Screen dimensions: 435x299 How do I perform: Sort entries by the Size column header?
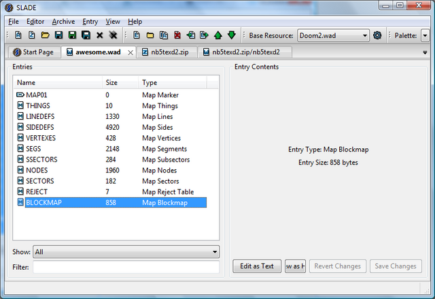(120, 82)
